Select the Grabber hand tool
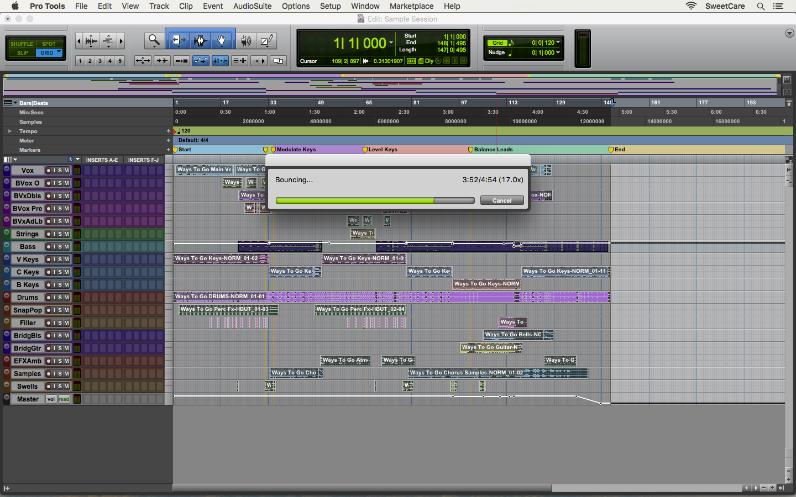Viewport: 796px width, 497px height. tap(222, 40)
